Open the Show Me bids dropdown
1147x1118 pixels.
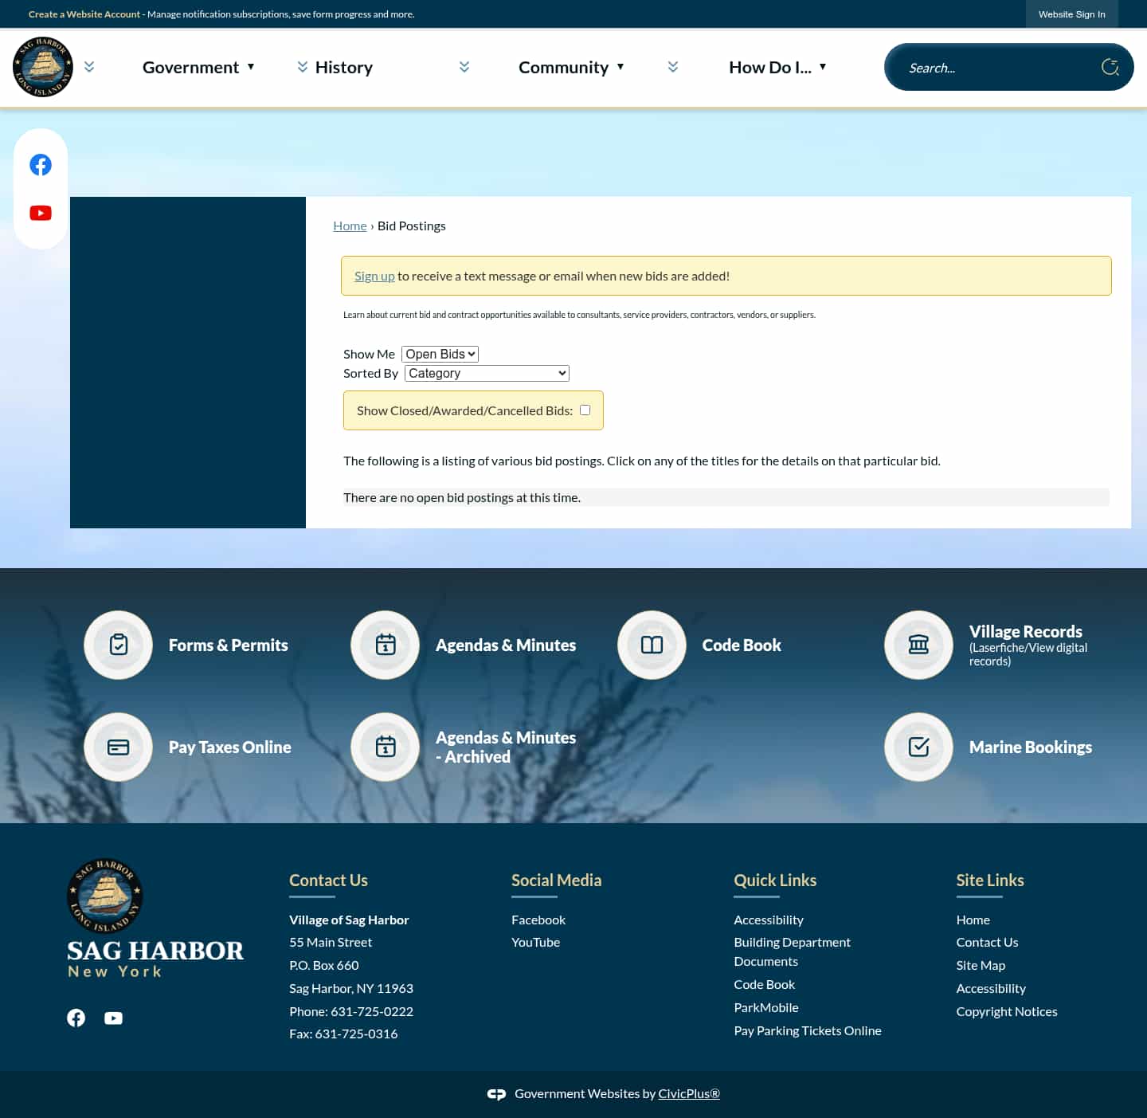click(x=440, y=354)
